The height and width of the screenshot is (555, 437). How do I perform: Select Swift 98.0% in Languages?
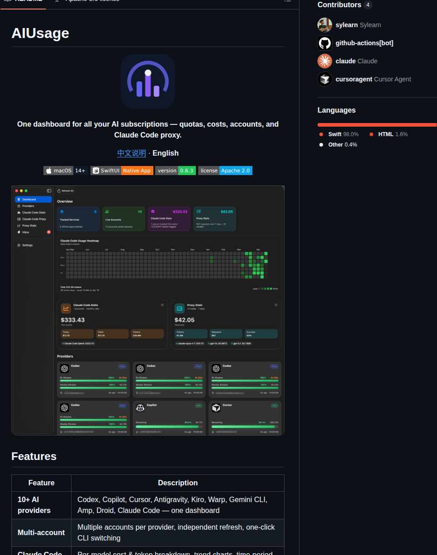[343, 134]
